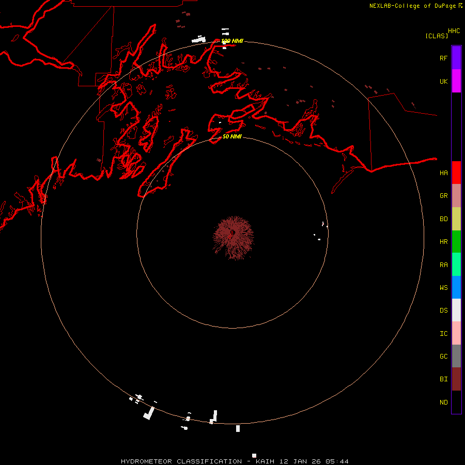Click the RA legend label

[443, 265]
